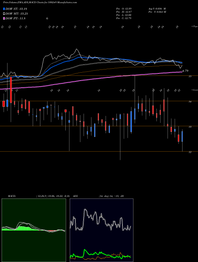The width and height of the screenshot is (198, 262).
Task: Click the 'DOW MT: 13.25' legend label
Action: [17, 14]
